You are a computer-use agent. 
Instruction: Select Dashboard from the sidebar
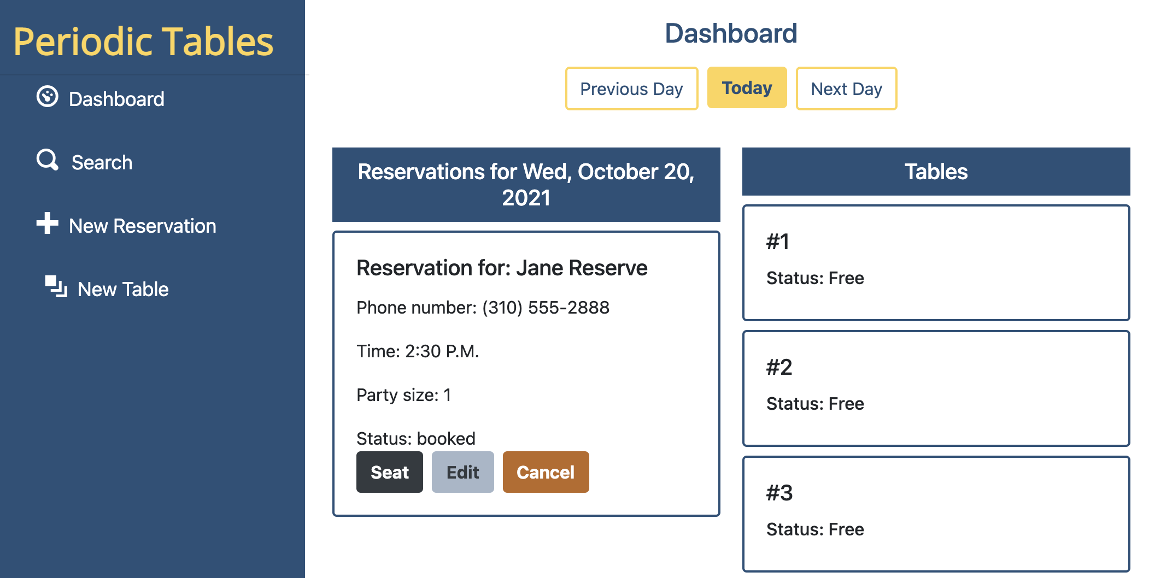pyautogui.click(x=116, y=98)
